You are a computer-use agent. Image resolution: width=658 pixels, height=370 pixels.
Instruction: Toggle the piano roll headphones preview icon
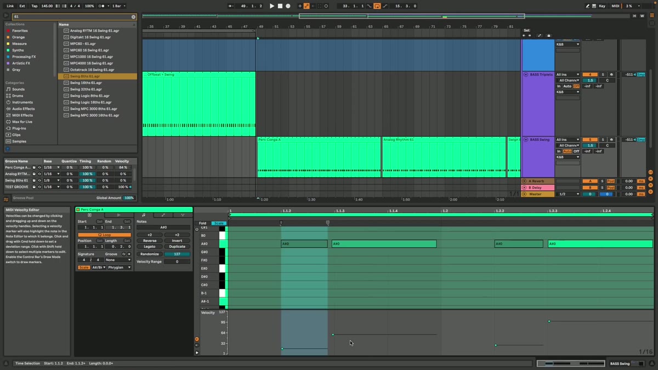tap(197, 229)
